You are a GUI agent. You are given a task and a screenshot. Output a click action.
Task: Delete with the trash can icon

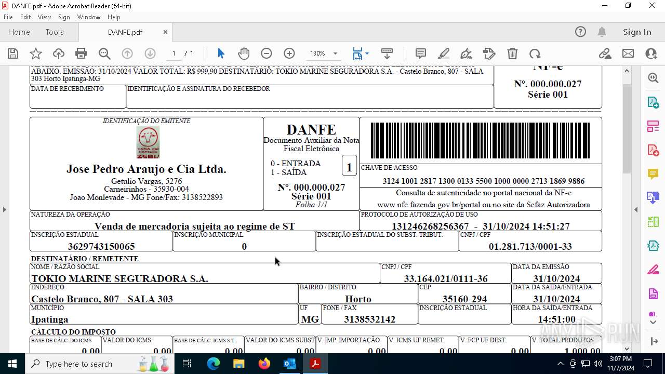[x=512, y=54]
